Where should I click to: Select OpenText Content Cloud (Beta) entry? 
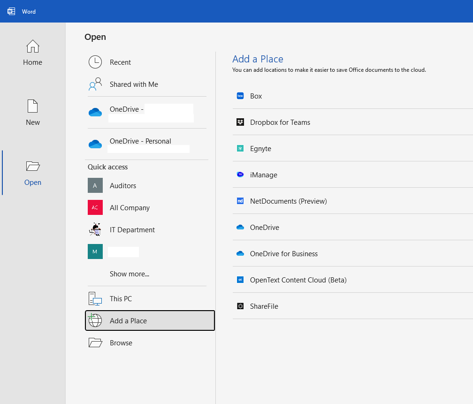click(x=353, y=280)
